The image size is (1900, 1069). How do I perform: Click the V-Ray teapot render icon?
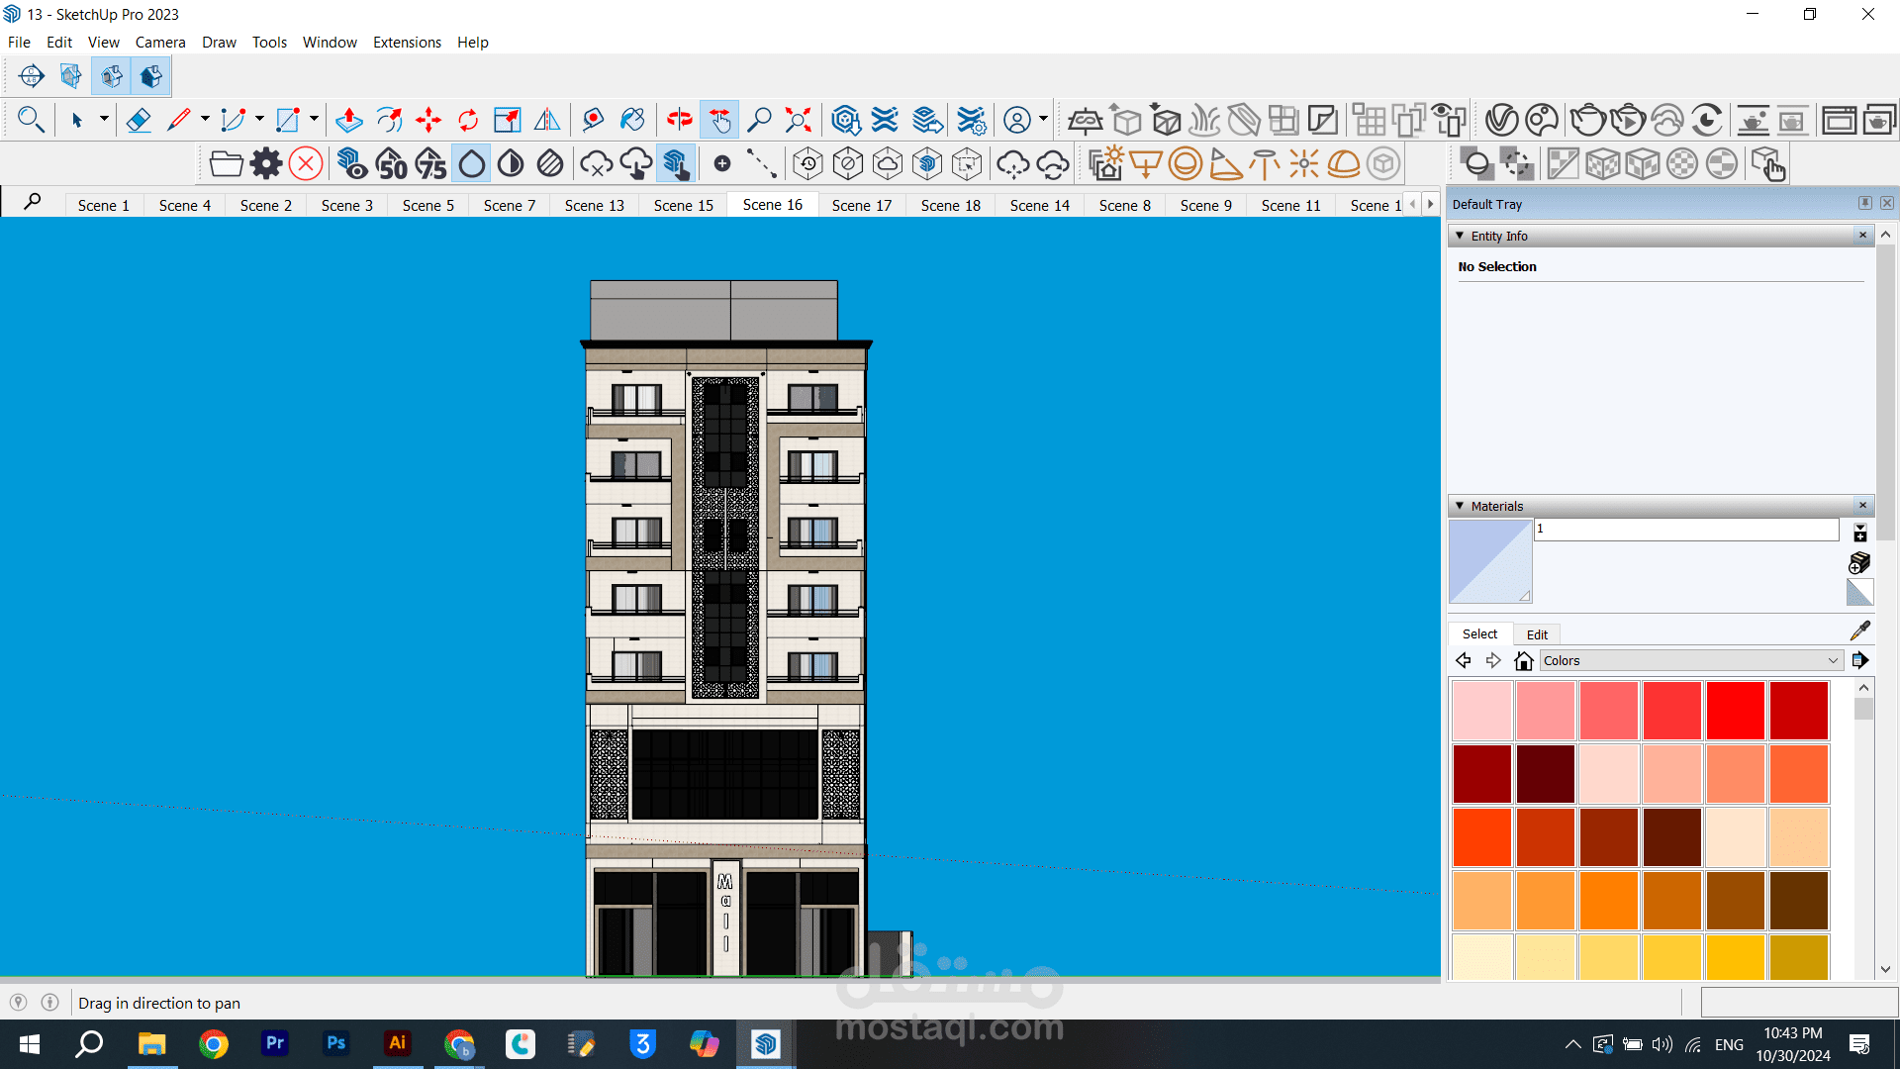[1587, 121]
